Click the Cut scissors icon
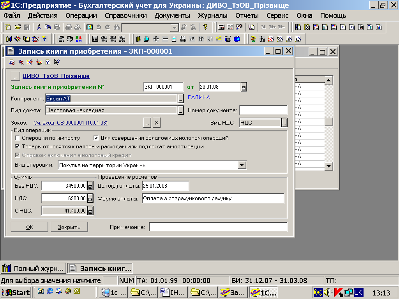 (x=39, y=27)
